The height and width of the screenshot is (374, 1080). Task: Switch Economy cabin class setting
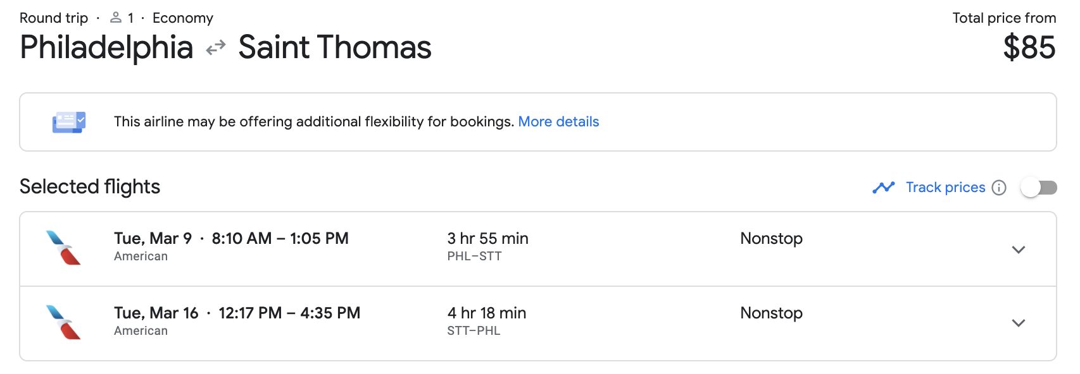(182, 17)
